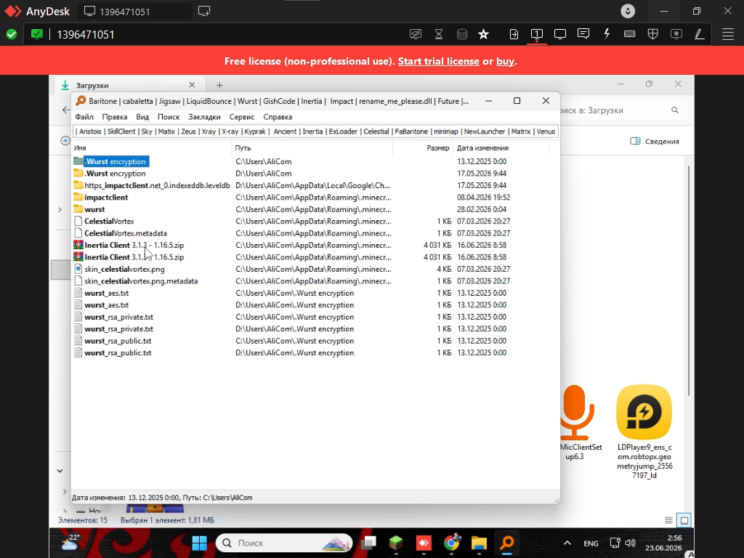The width and height of the screenshot is (744, 558).
Task: Open Minecraft block icon on taskbar
Action: click(x=396, y=543)
